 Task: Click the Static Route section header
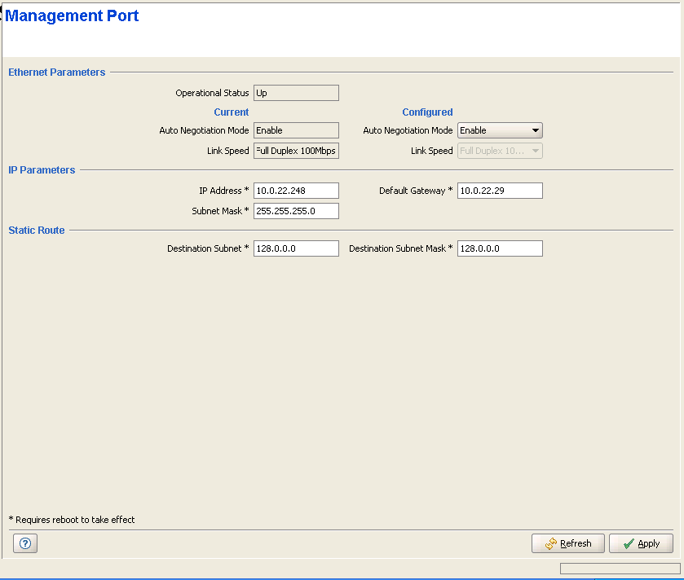(x=37, y=231)
